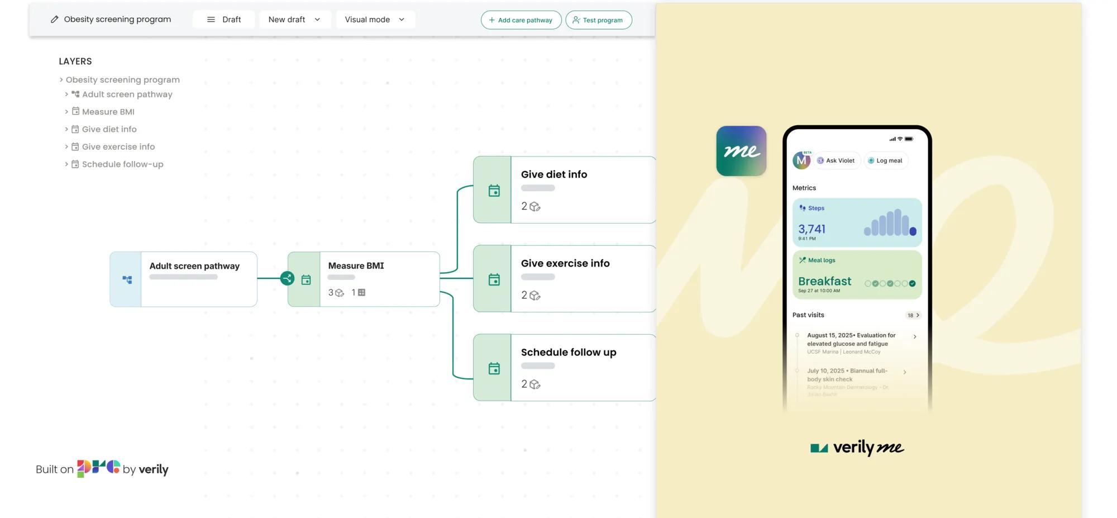Click the pencil icon to rename the program
The height and width of the screenshot is (518, 1117).
pyautogui.click(x=54, y=19)
